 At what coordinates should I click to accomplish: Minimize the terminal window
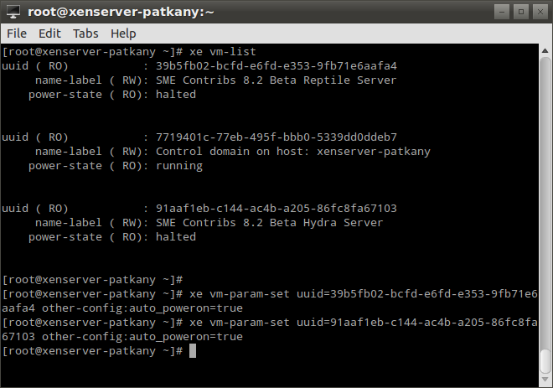(502, 12)
